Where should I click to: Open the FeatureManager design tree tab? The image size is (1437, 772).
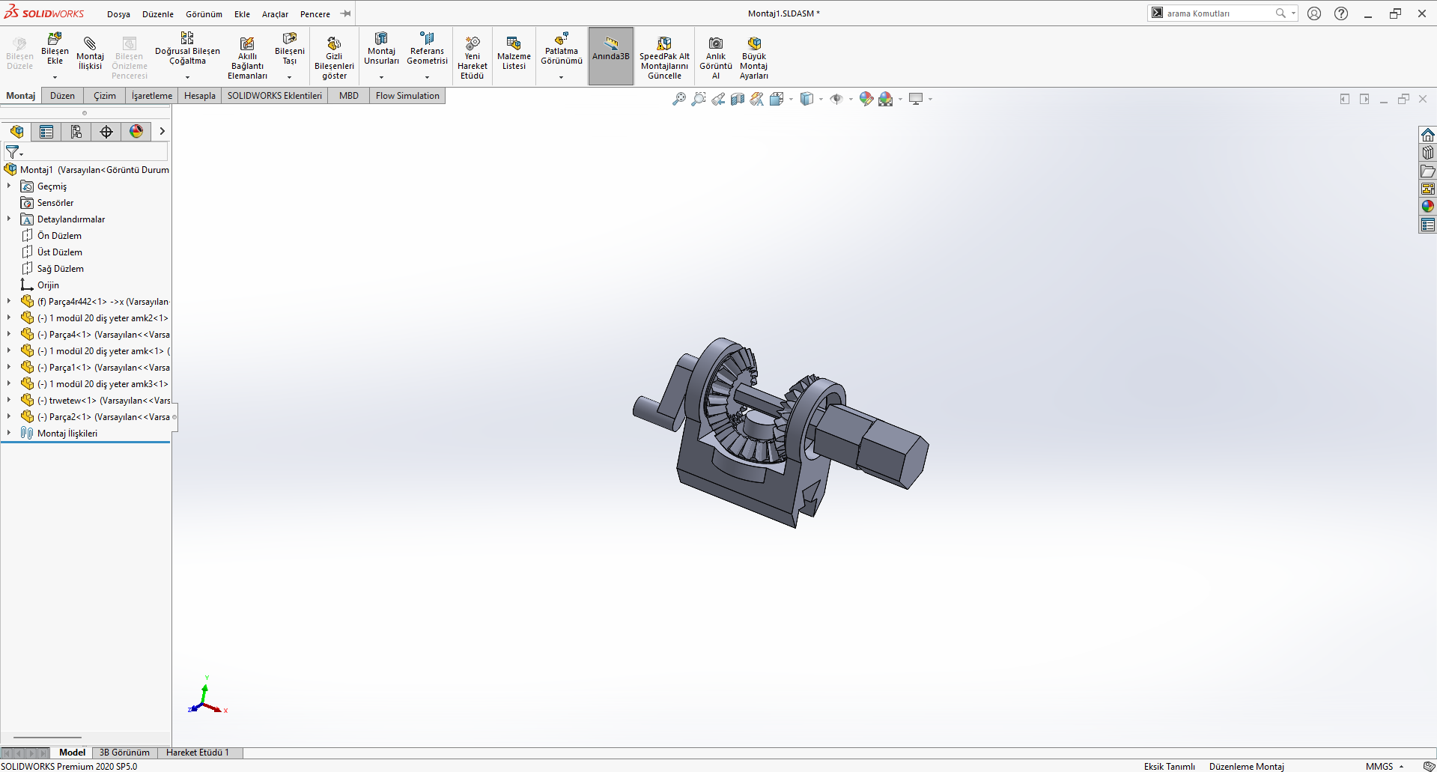point(16,132)
